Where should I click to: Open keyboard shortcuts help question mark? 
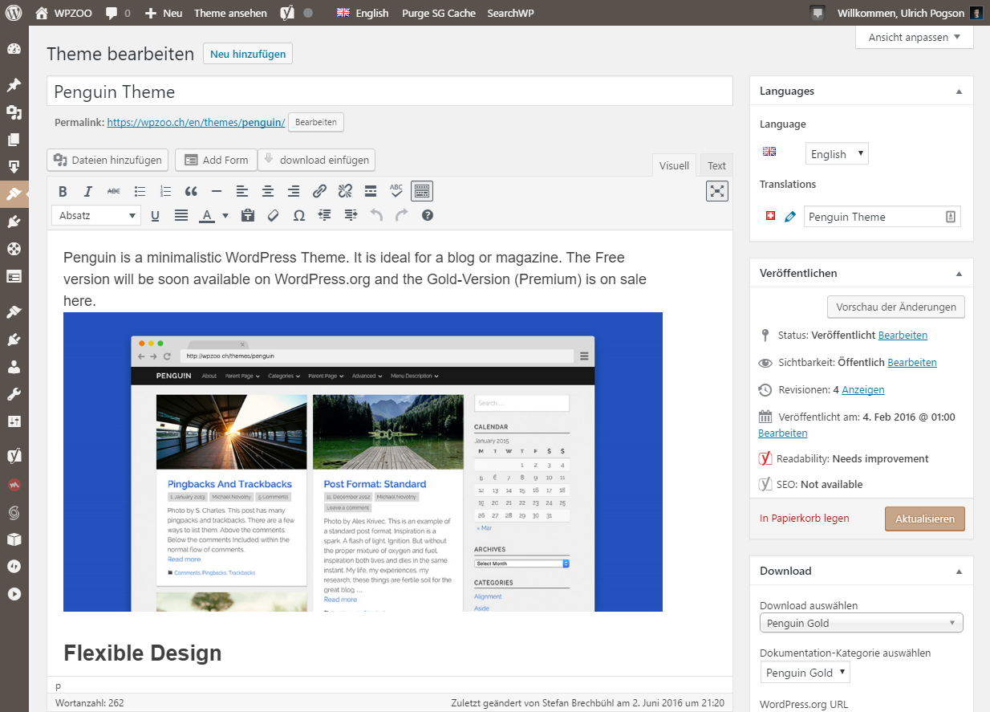click(x=428, y=215)
